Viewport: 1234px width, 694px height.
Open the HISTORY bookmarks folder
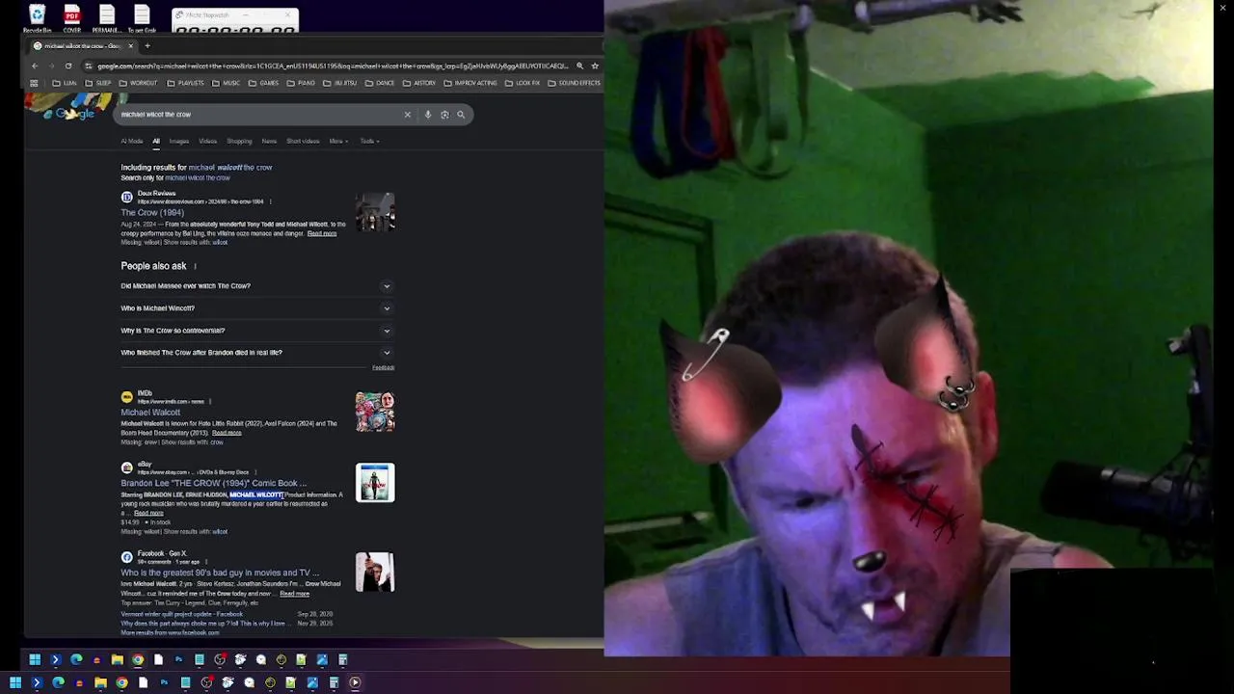coord(419,83)
